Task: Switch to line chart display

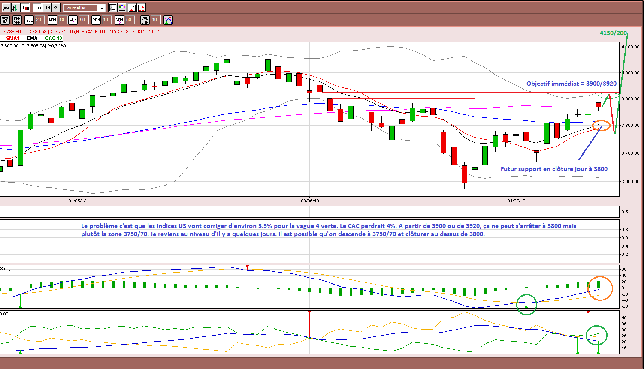Action: (x=6, y=8)
